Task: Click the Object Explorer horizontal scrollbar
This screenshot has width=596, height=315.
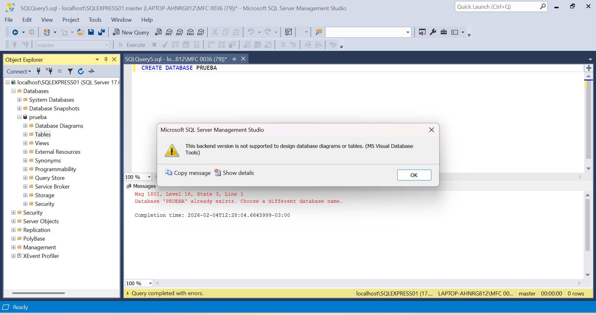Action: (x=39, y=293)
